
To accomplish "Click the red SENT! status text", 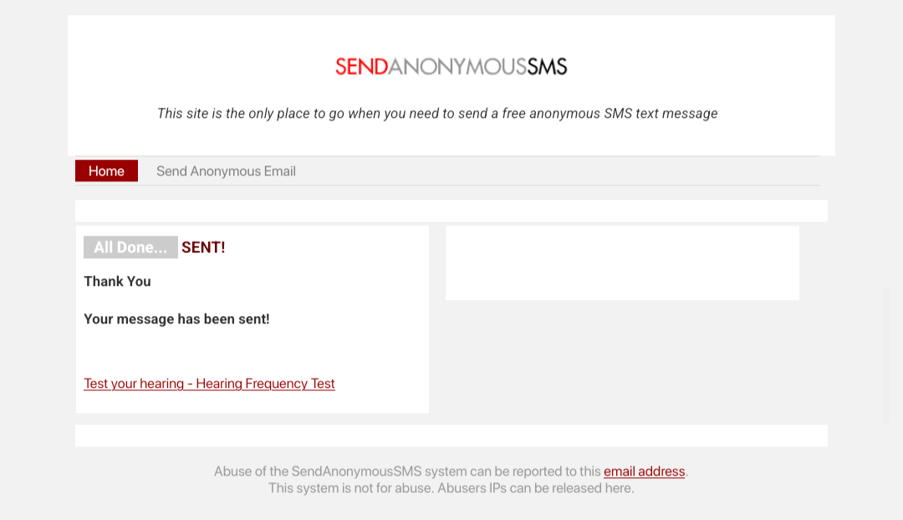I will (x=203, y=247).
